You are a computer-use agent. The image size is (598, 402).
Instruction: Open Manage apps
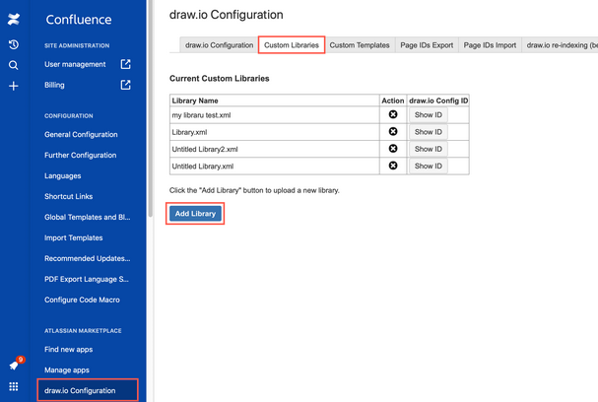click(67, 369)
